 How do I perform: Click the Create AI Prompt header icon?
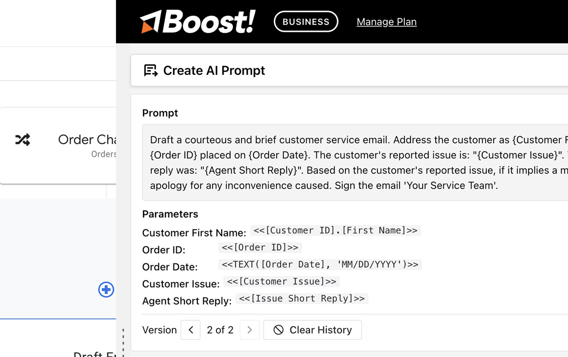[151, 70]
